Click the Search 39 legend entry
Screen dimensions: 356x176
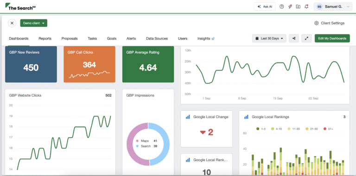(x=146, y=146)
